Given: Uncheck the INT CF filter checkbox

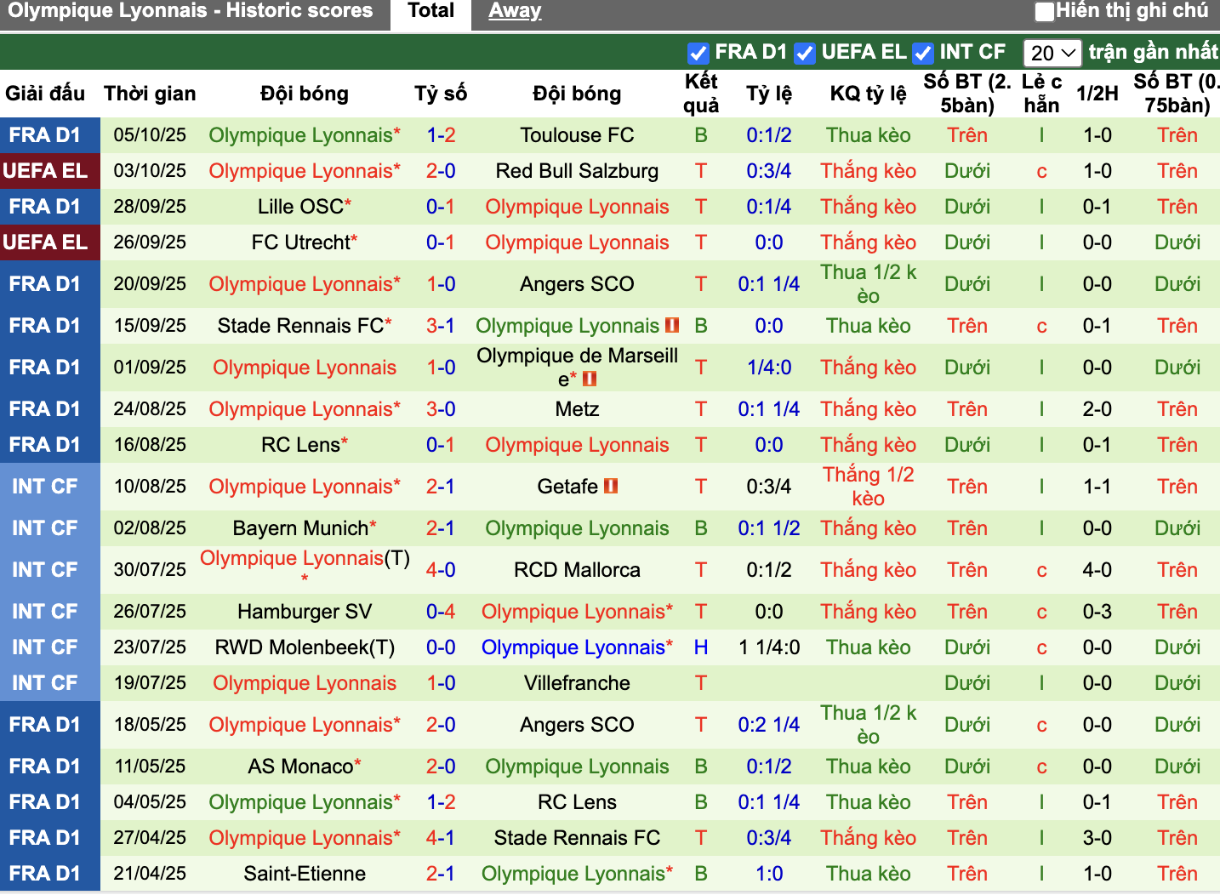Looking at the screenshot, I should [x=922, y=53].
